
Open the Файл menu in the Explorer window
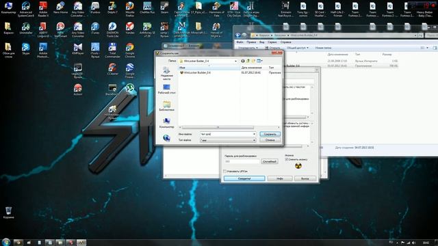click(240, 42)
